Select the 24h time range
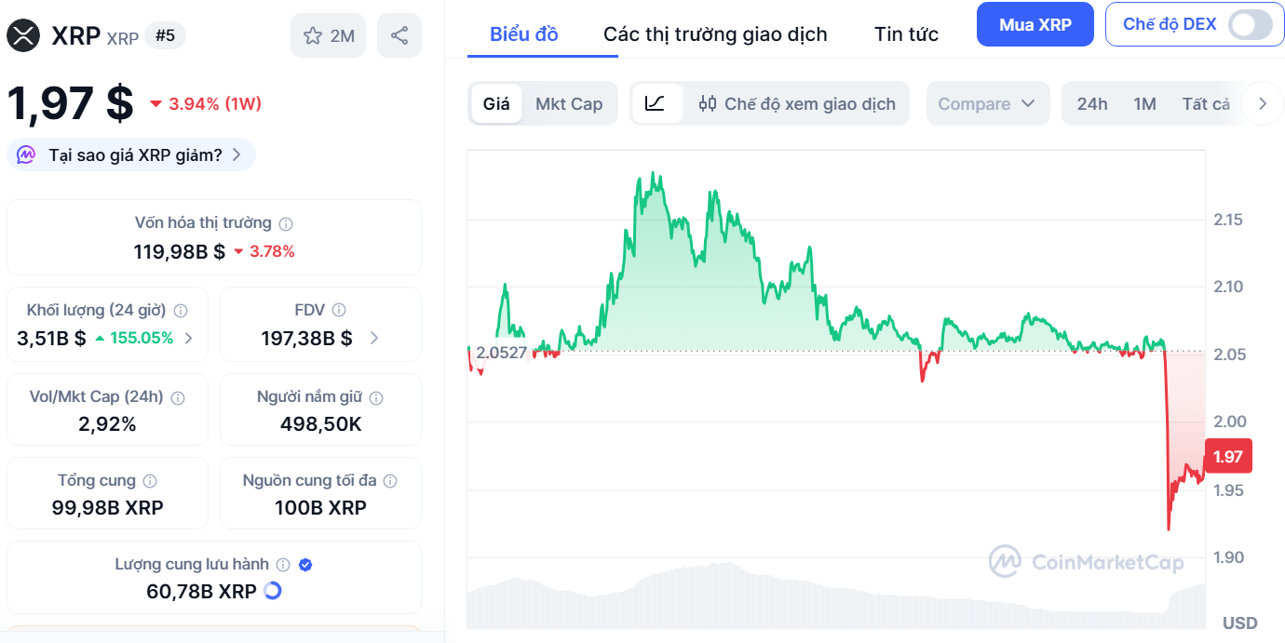The height and width of the screenshot is (643, 1285). tap(1092, 104)
